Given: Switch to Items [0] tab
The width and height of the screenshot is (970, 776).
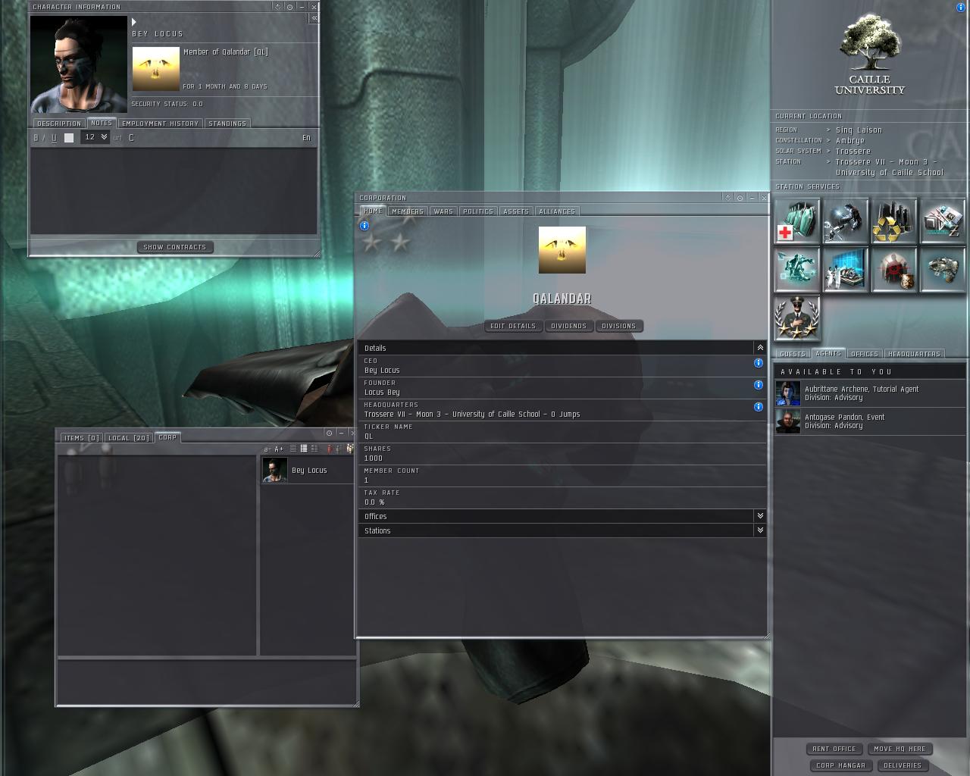Looking at the screenshot, I should [82, 438].
